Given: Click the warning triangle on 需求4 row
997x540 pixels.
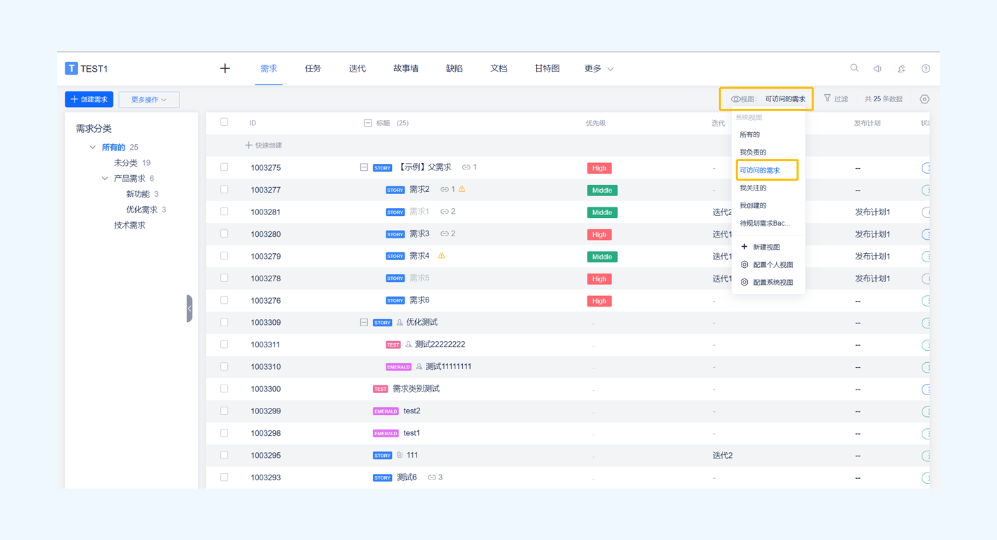Looking at the screenshot, I should (x=442, y=255).
